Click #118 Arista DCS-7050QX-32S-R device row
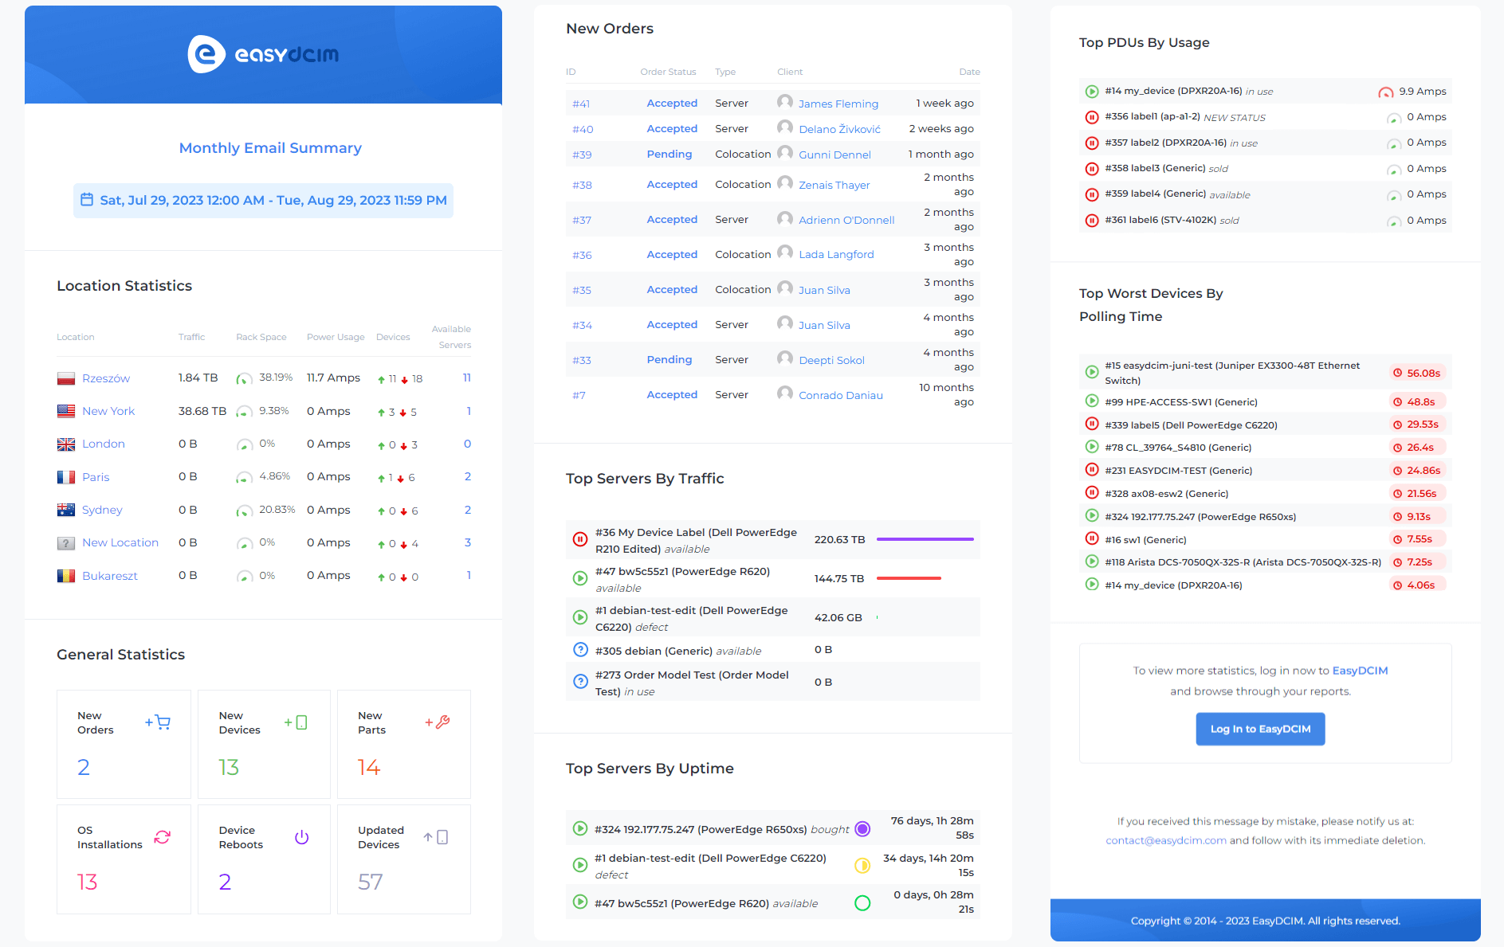Image resolution: width=1504 pixels, height=947 pixels. [1266, 562]
